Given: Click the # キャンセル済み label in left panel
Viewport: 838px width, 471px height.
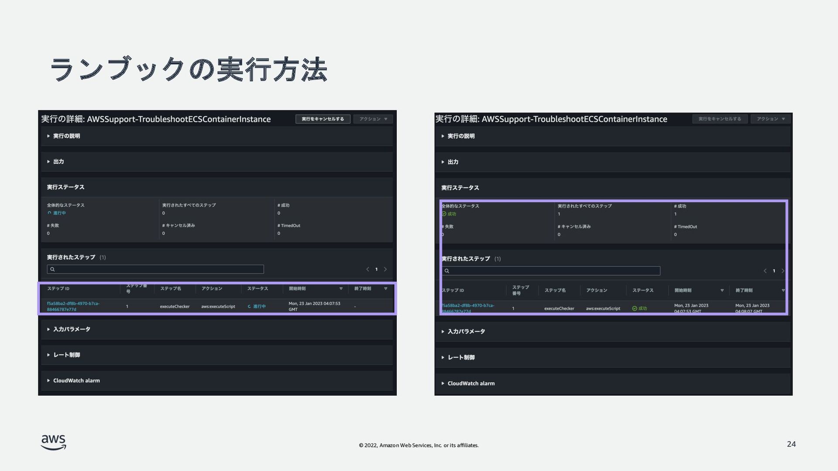Looking at the screenshot, I should point(179,226).
